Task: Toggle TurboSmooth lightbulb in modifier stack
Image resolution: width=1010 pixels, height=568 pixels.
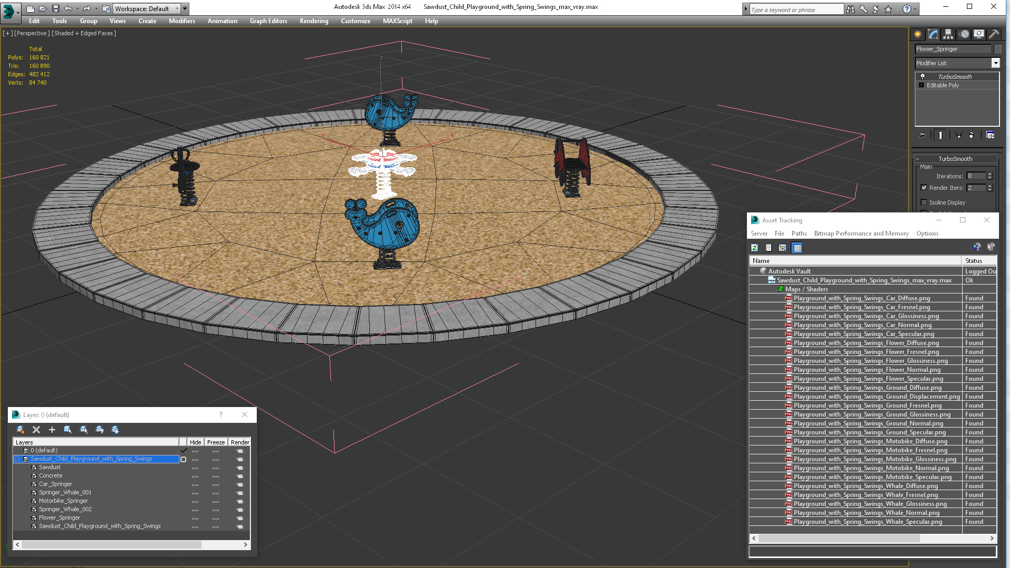Action: (x=922, y=77)
